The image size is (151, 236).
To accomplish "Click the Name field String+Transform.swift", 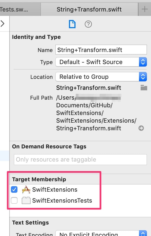I will [101, 50].
